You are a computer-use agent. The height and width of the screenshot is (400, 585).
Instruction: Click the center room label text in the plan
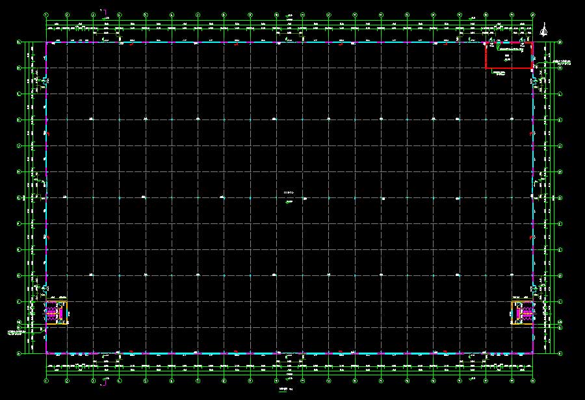point(289,193)
